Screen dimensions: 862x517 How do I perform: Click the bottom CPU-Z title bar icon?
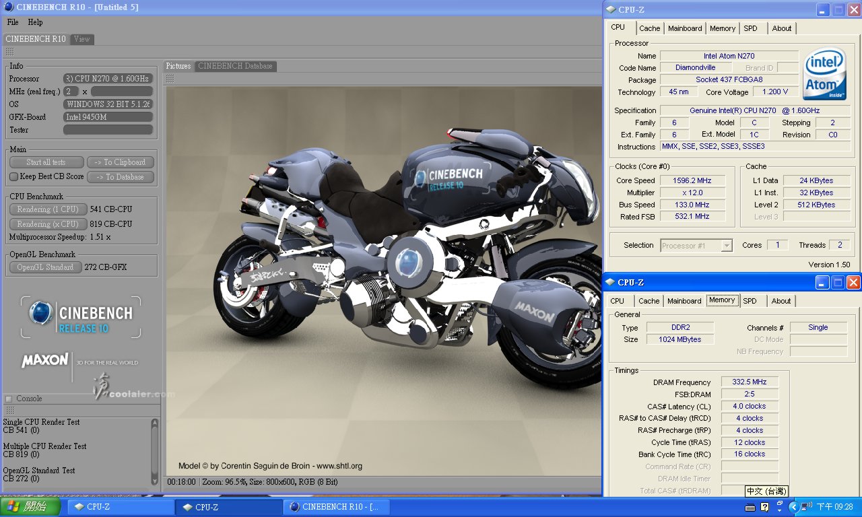pos(610,282)
